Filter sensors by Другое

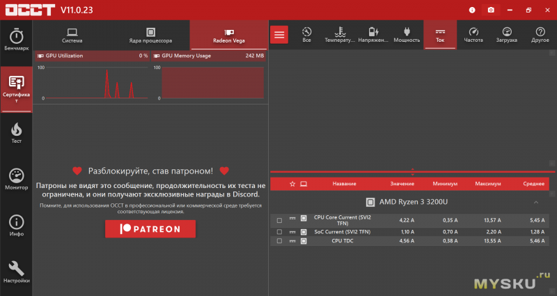pos(540,35)
